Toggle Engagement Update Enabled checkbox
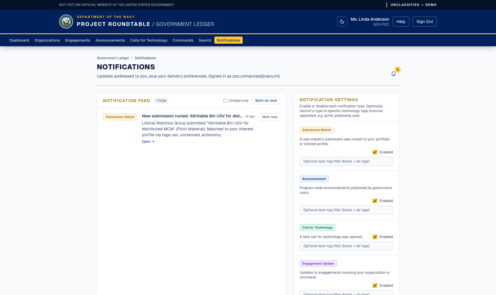This screenshot has width=496, height=295. (x=375, y=286)
